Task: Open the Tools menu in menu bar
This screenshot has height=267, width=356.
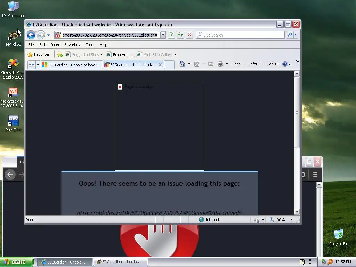Action: 90,45
